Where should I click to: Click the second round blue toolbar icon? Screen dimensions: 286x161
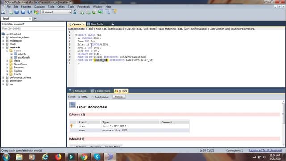click(23, 12)
